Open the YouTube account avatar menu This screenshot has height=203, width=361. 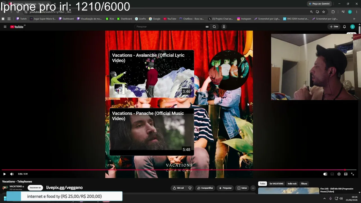click(352, 27)
